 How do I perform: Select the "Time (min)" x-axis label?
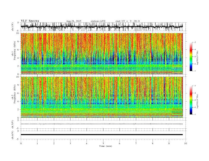click(106, 146)
